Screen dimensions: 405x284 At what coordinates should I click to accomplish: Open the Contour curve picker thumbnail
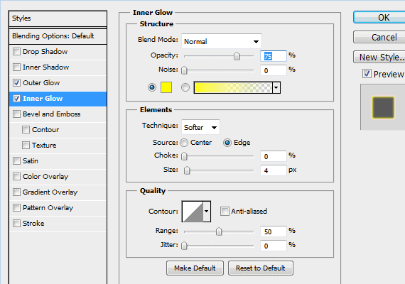coord(193,212)
